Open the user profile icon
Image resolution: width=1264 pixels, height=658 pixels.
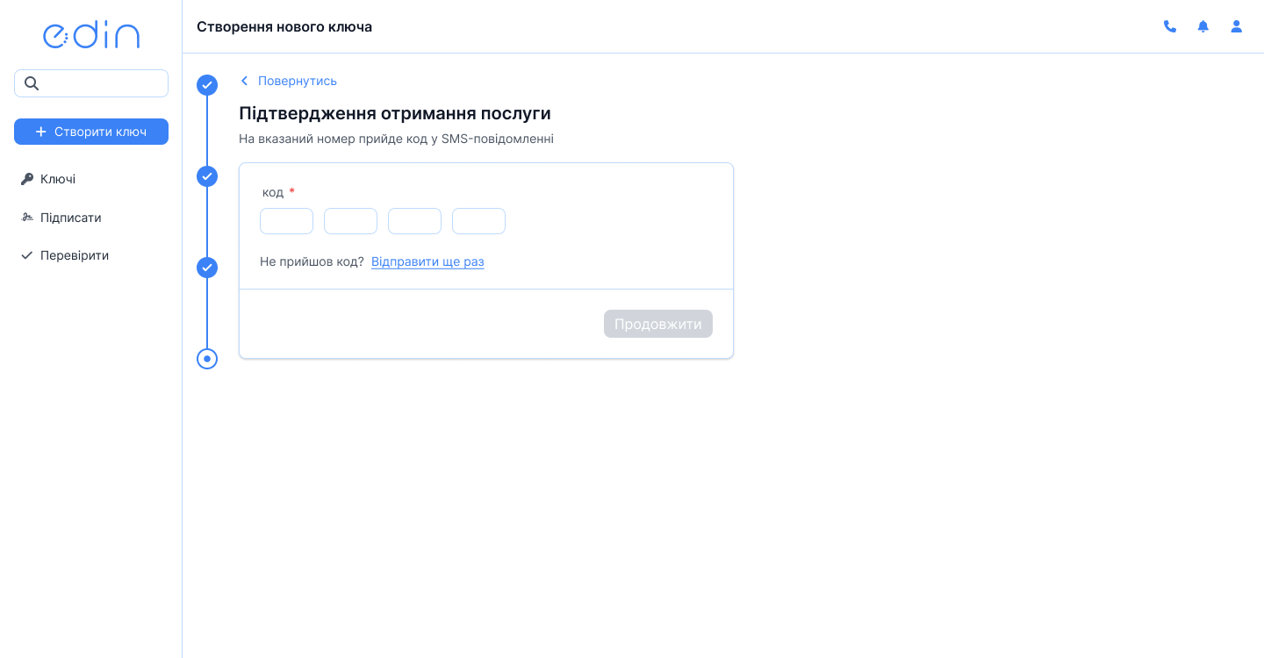[1236, 26]
